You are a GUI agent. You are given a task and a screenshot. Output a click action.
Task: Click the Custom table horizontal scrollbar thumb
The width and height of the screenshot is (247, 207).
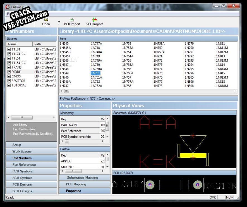[x=73, y=171]
